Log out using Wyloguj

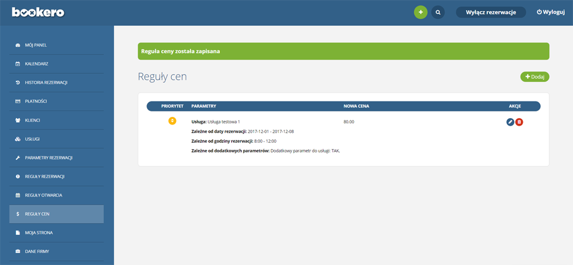coord(551,12)
